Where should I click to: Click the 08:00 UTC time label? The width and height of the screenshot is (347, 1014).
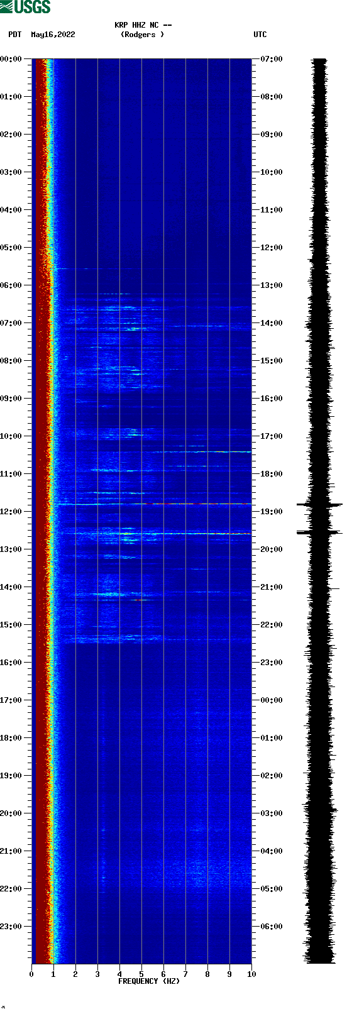(272, 97)
